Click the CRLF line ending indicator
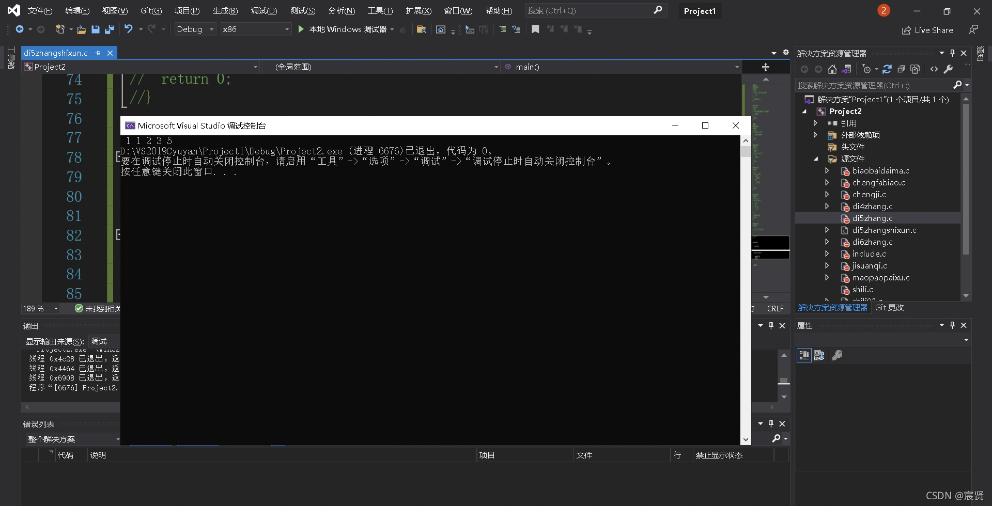Viewport: 992px width, 506px height. click(x=775, y=309)
